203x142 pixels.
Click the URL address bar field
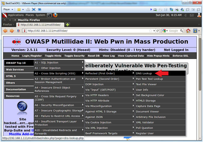[x=87, y=31]
